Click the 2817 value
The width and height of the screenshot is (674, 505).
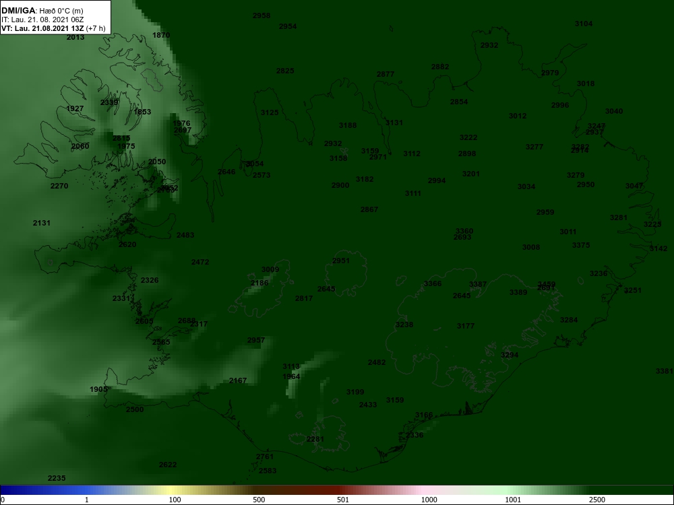click(304, 298)
